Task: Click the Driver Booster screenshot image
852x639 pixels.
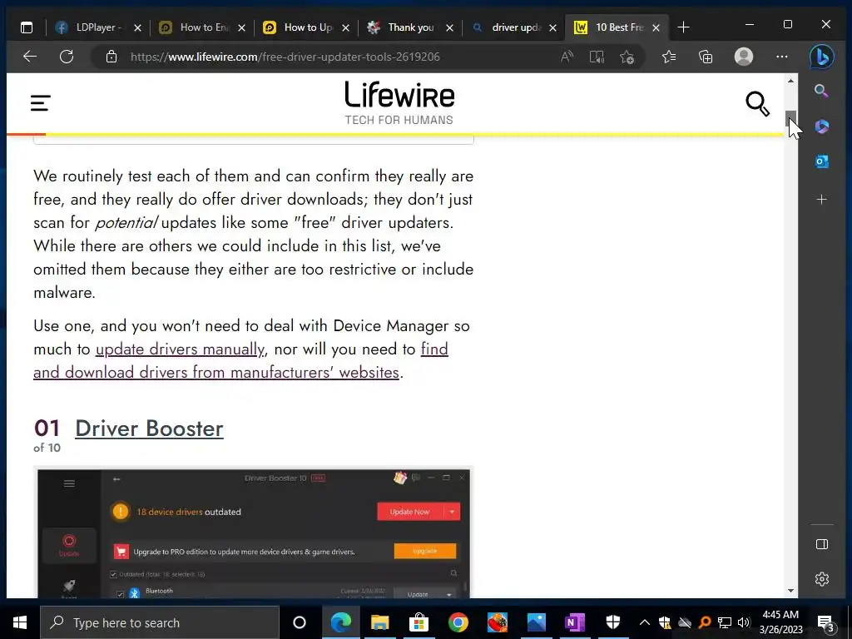Action: [x=253, y=532]
